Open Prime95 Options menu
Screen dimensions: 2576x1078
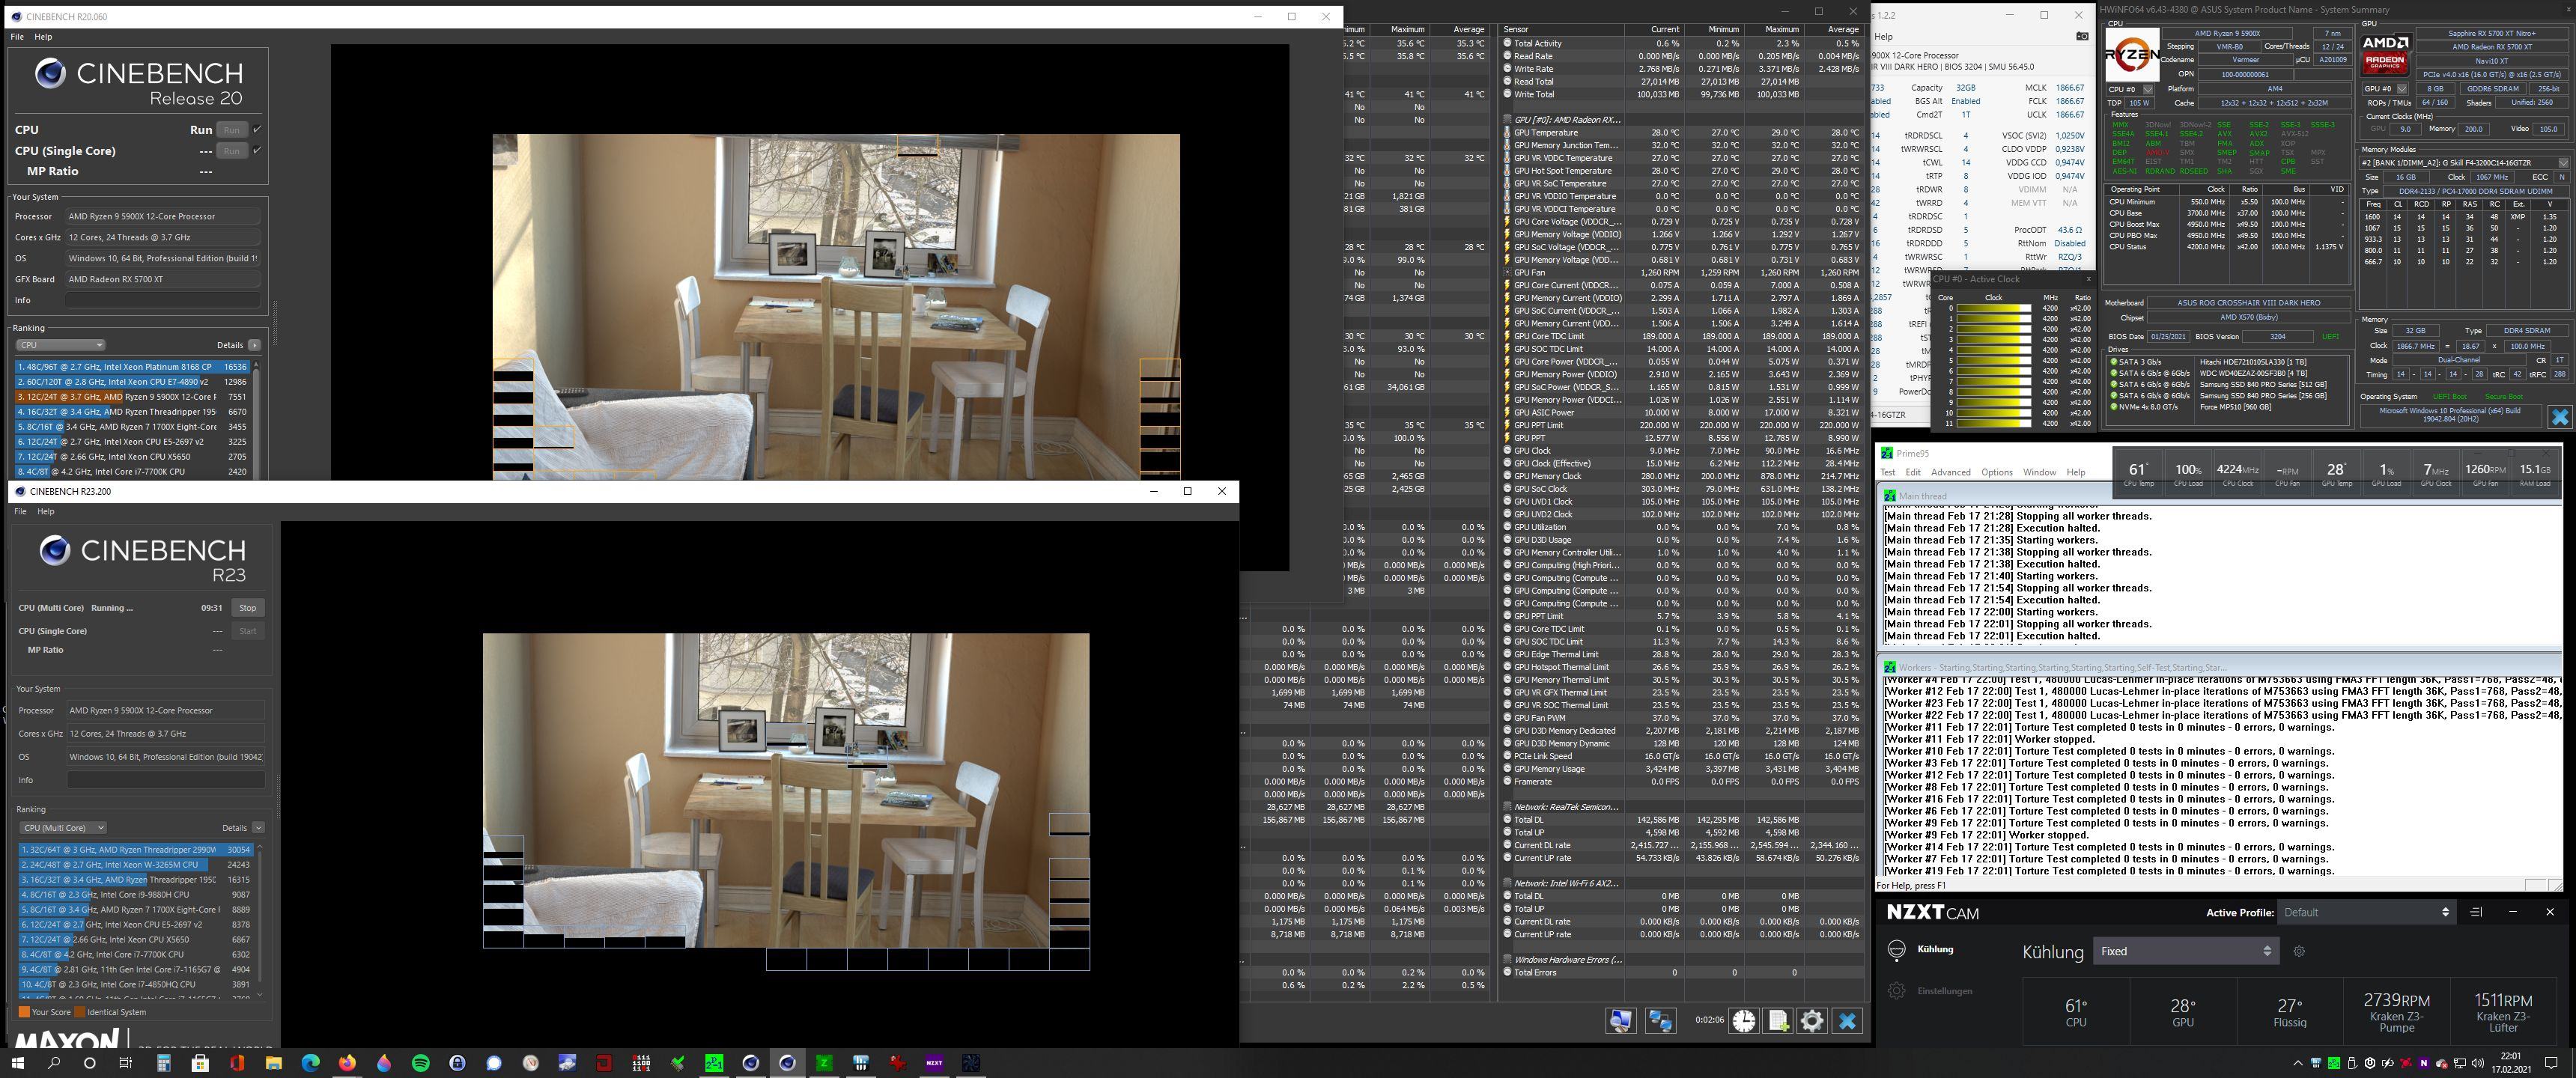(1996, 472)
